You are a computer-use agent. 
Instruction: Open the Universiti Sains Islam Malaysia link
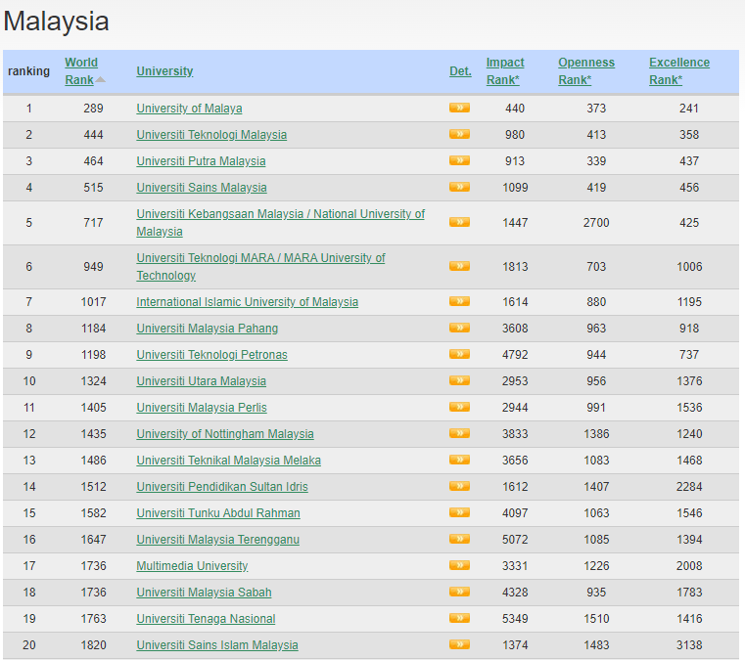217,645
